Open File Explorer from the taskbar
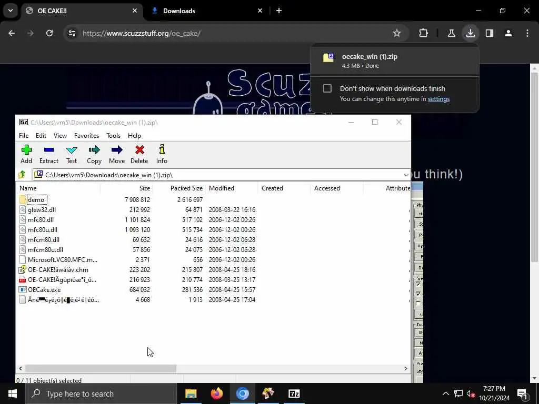The height and width of the screenshot is (404, 539). pos(191,393)
